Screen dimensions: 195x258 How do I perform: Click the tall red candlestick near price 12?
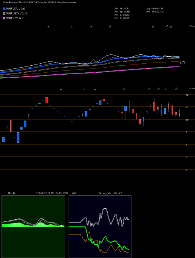tap(47, 100)
